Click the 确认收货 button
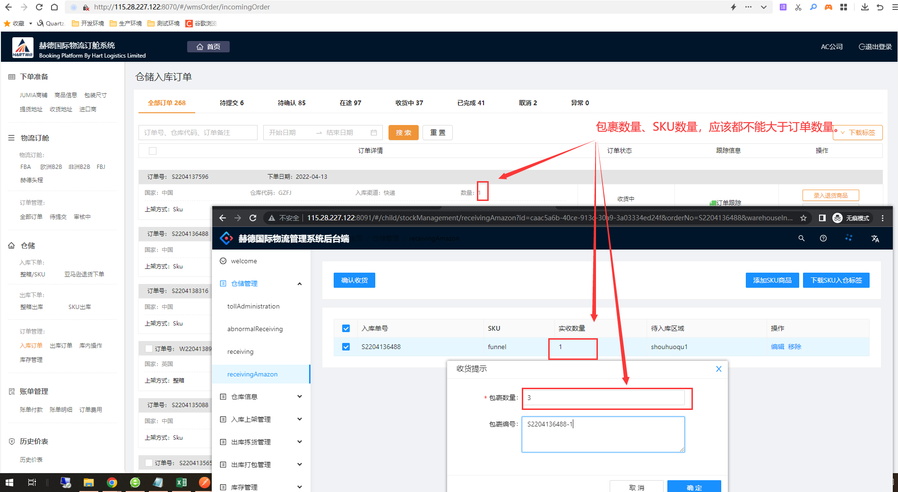 click(354, 280)
